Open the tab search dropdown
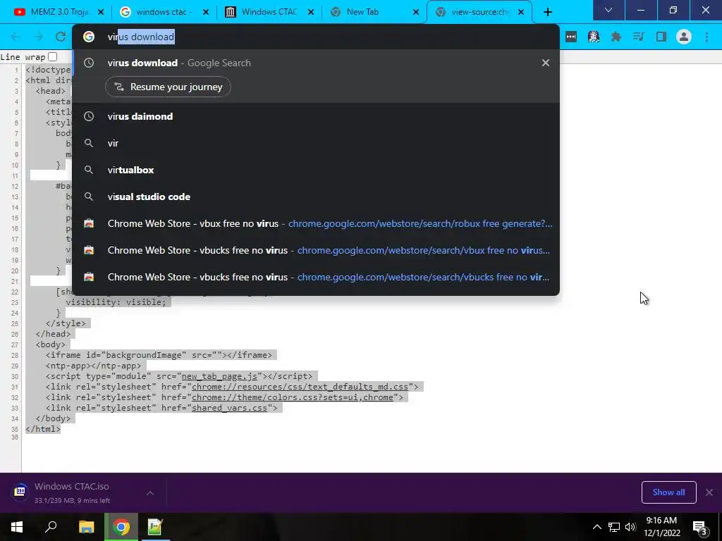This screenshot has height=541, width=722. [x=608, y=10]
